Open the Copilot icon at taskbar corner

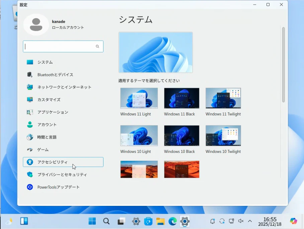pyautogui.click(x=294, y=221)
